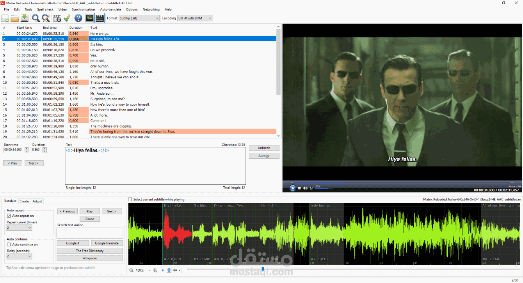
Task: Click The Free Dictionary button
Action: tap(90, 251)
